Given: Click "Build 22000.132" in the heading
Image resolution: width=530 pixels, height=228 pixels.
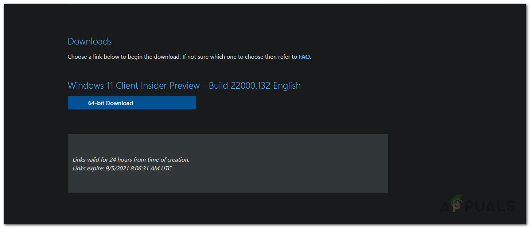Looking at the screenshot, I should tap(239, 86).
